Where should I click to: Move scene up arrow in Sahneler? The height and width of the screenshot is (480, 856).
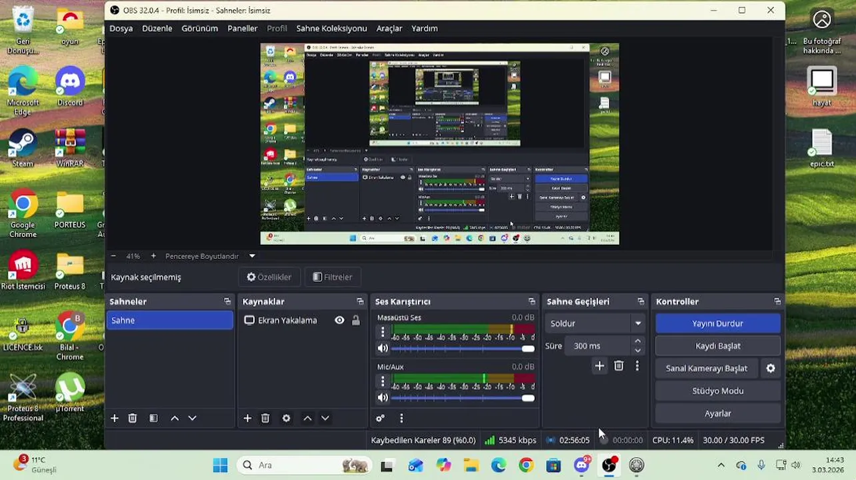175,418
